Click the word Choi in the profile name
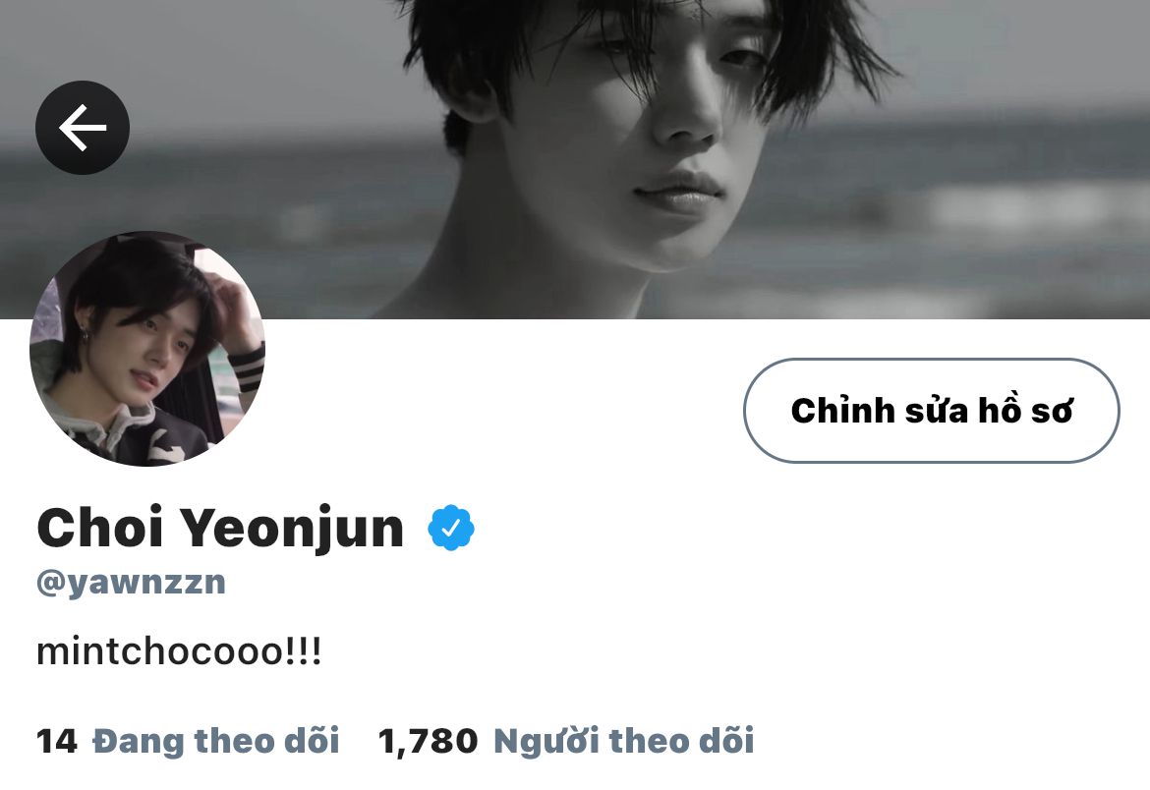Screen dimensions: 1150x790 99,528
